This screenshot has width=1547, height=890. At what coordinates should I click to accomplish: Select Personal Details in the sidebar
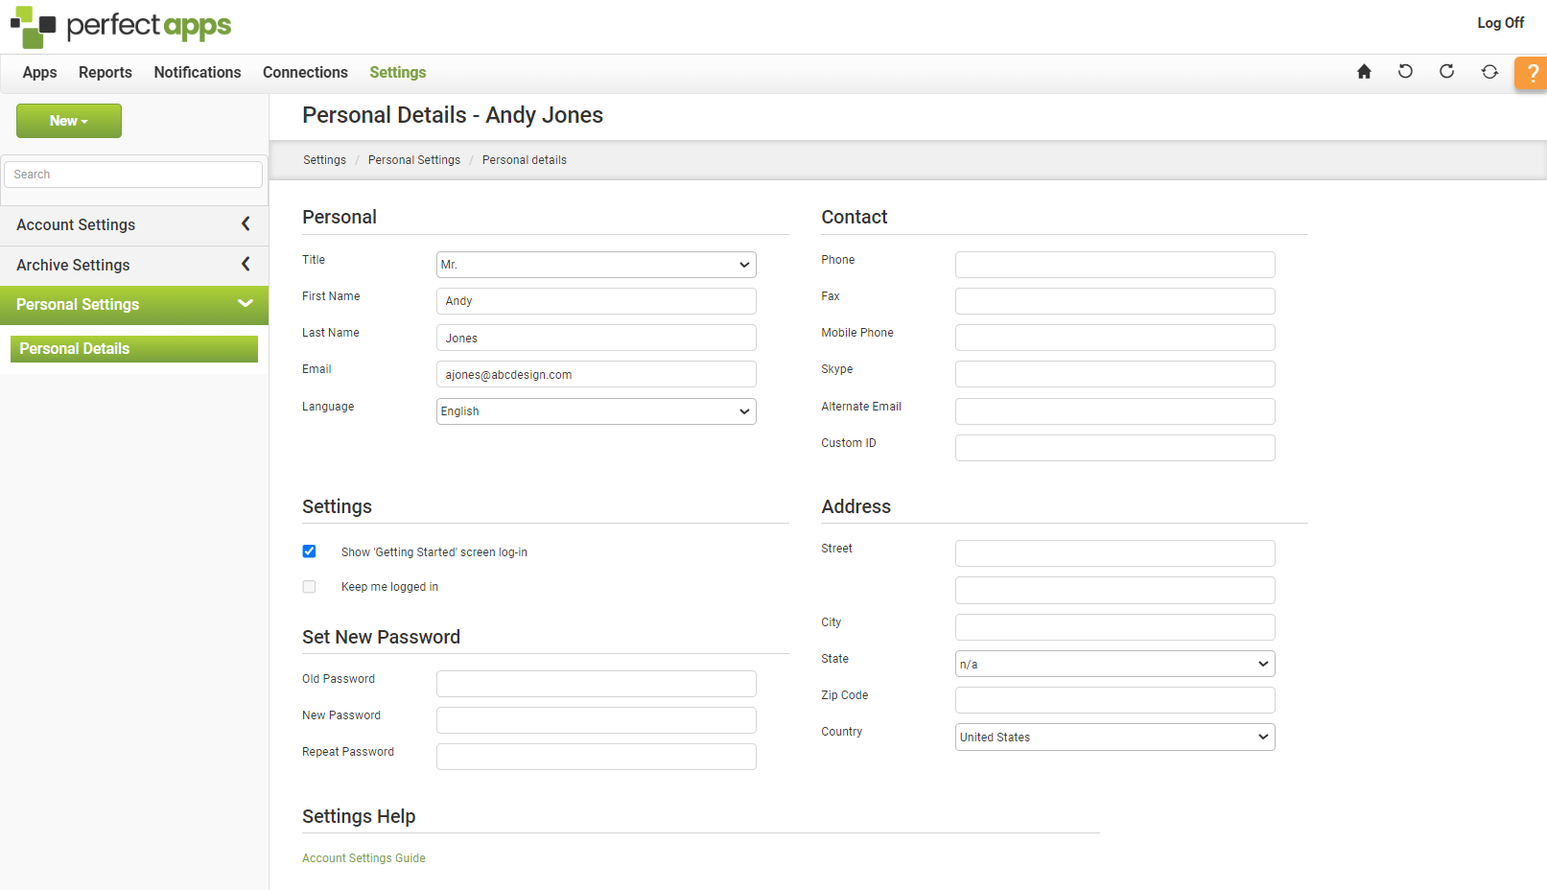click(x=134, y=349)
